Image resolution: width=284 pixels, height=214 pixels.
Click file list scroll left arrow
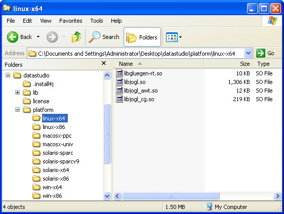pos(117,196)
